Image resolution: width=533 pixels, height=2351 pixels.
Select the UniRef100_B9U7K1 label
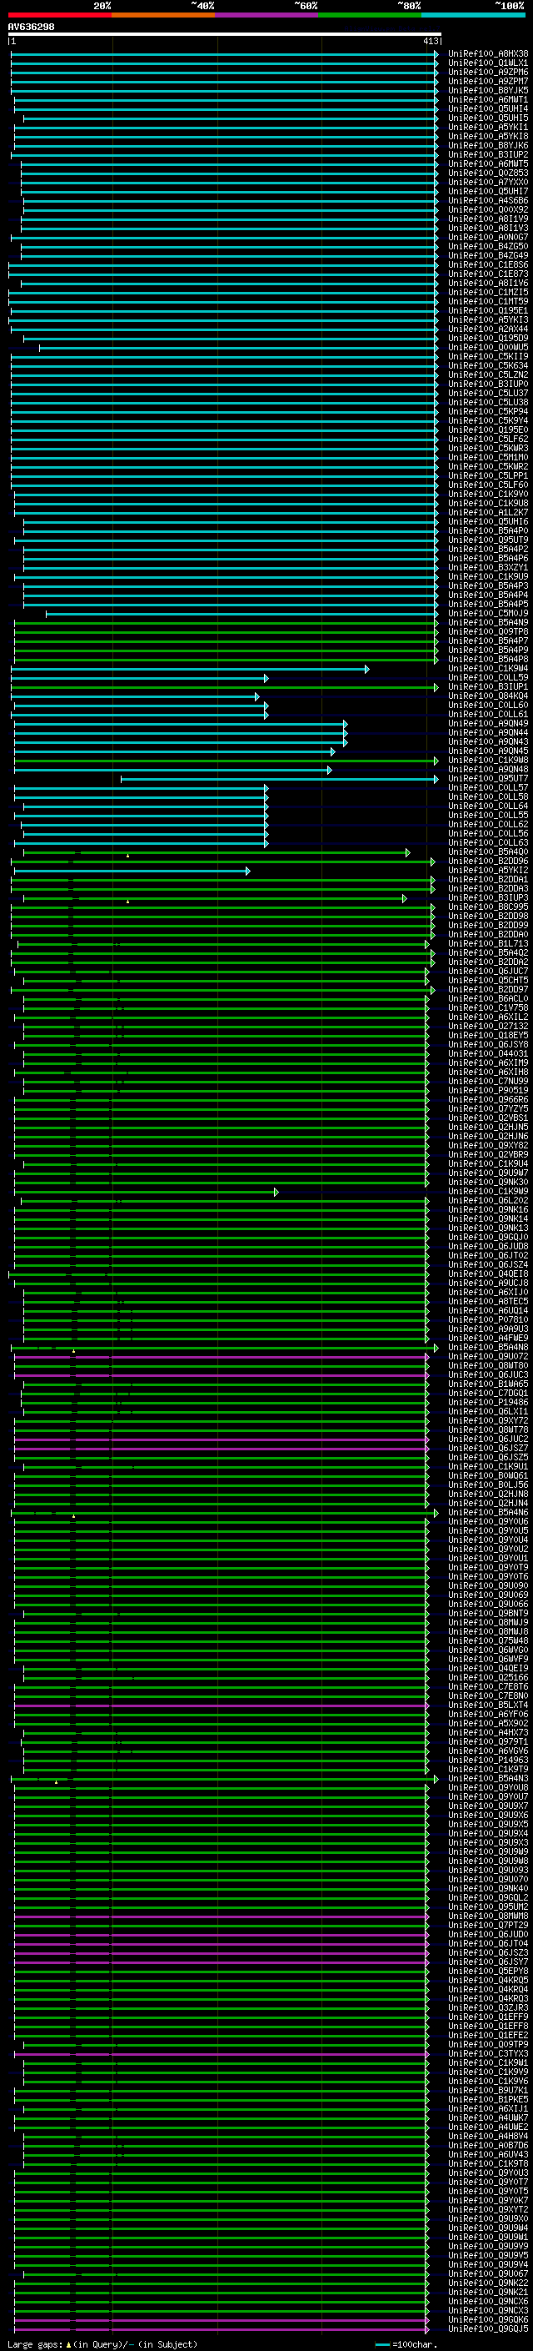point(487,2089)
